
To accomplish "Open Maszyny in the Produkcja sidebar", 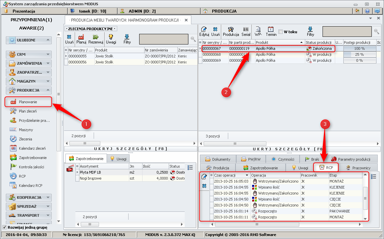I will (26, 130).
